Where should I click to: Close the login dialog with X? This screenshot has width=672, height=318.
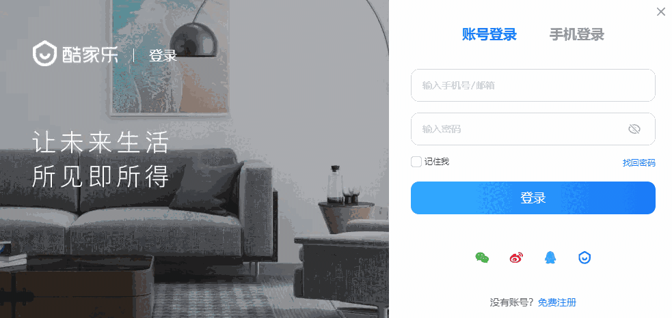coord(661,12)
